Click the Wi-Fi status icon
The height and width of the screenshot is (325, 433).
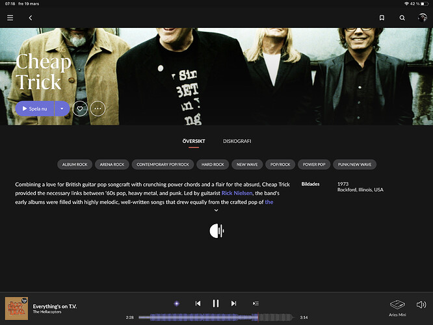click(x=406, y=4)
